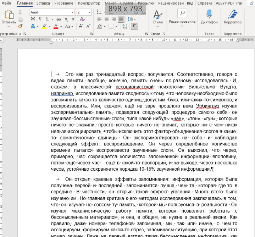The height and width of the screenshot is (237, 255).
Task: Decrease font size with the smaller A
Action: [x=88, y=26]
